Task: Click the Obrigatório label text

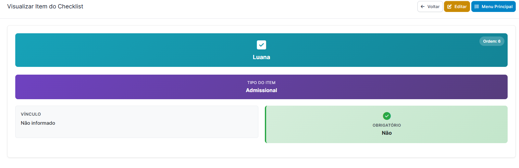Action: pyautogui.click(x=387, y=125)
